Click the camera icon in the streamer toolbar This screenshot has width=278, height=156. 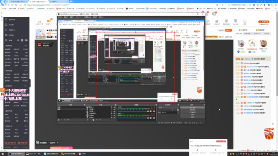(208, 22)
